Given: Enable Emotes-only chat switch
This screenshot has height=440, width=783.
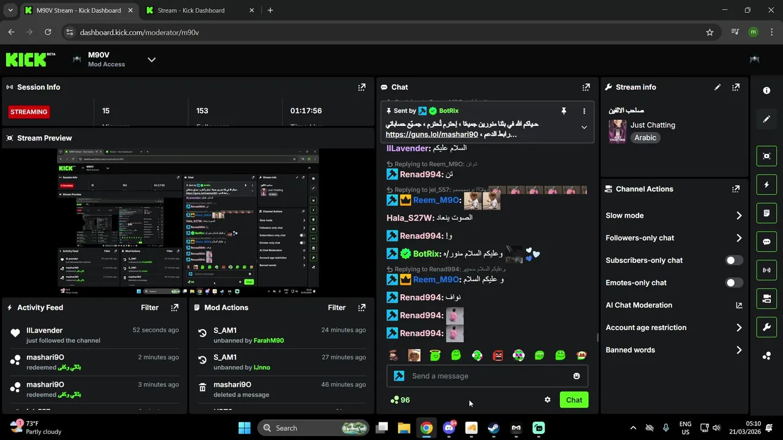Looking at the screenshot, I should [734, 283].
